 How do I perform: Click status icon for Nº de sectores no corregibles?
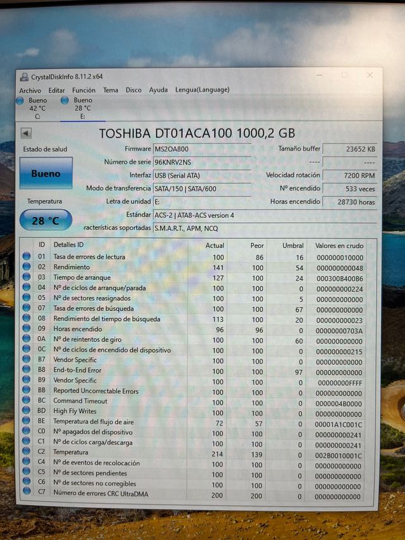[27, 482]
